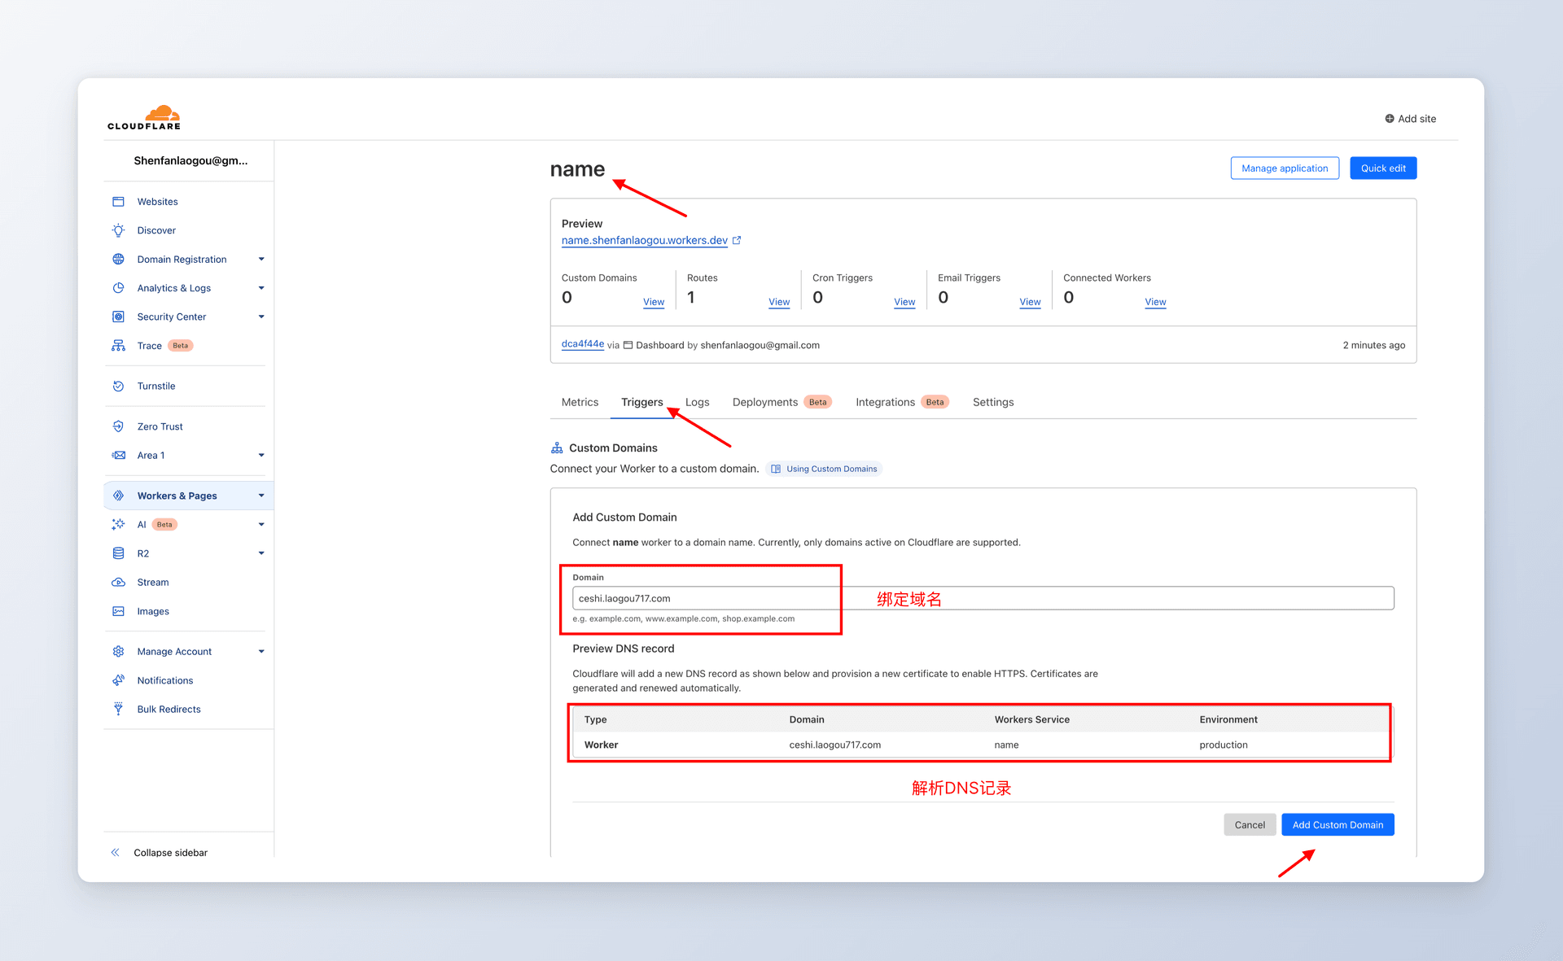Click the Manage Account gear icon
Viewport: 1563px width, 961px height.
(118, 652)
